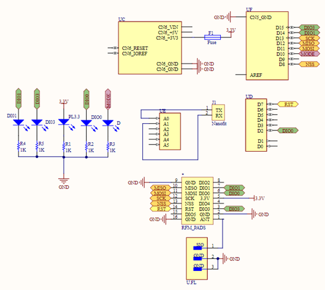The image size is (325, 290).
Task: Select the vertical DIO1 port above LEDs
Action: [x=18, y=99]
